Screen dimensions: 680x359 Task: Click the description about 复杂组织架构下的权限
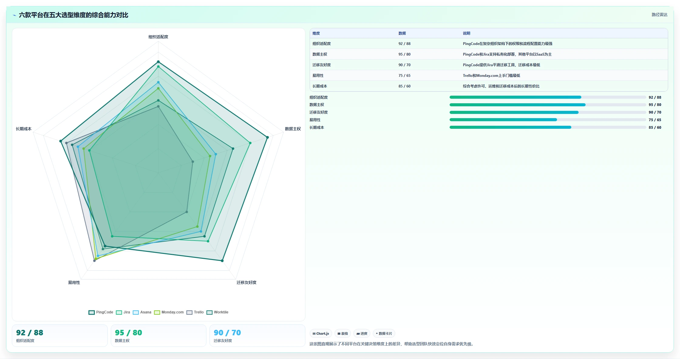tap(508, 44)
